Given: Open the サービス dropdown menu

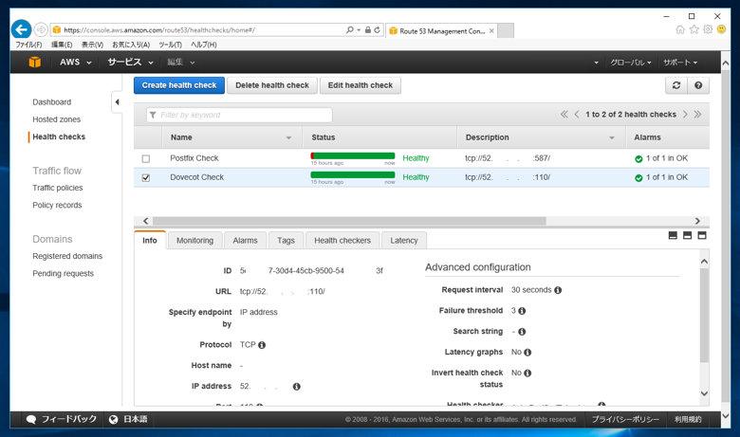Looking at the screenshot, I should pos(130,63).
